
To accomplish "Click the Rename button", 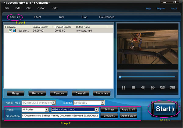I will [x=37, y=93].
